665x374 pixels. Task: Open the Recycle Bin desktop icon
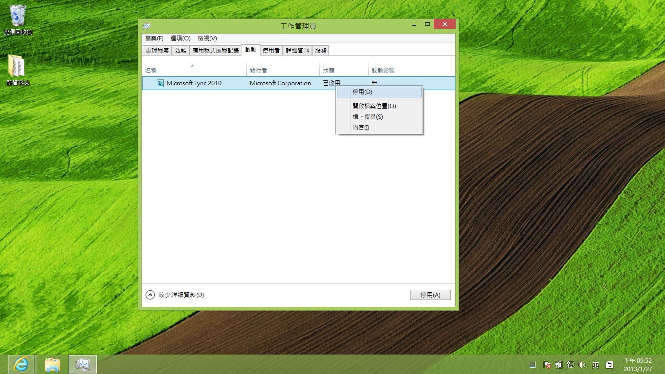click(x=18, y=20)
